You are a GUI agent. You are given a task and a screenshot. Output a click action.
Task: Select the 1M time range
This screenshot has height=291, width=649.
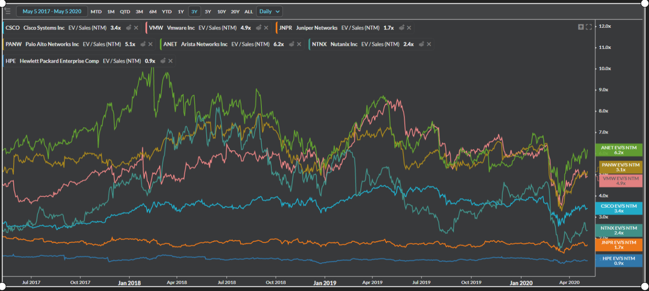click(x=111, y=12)
